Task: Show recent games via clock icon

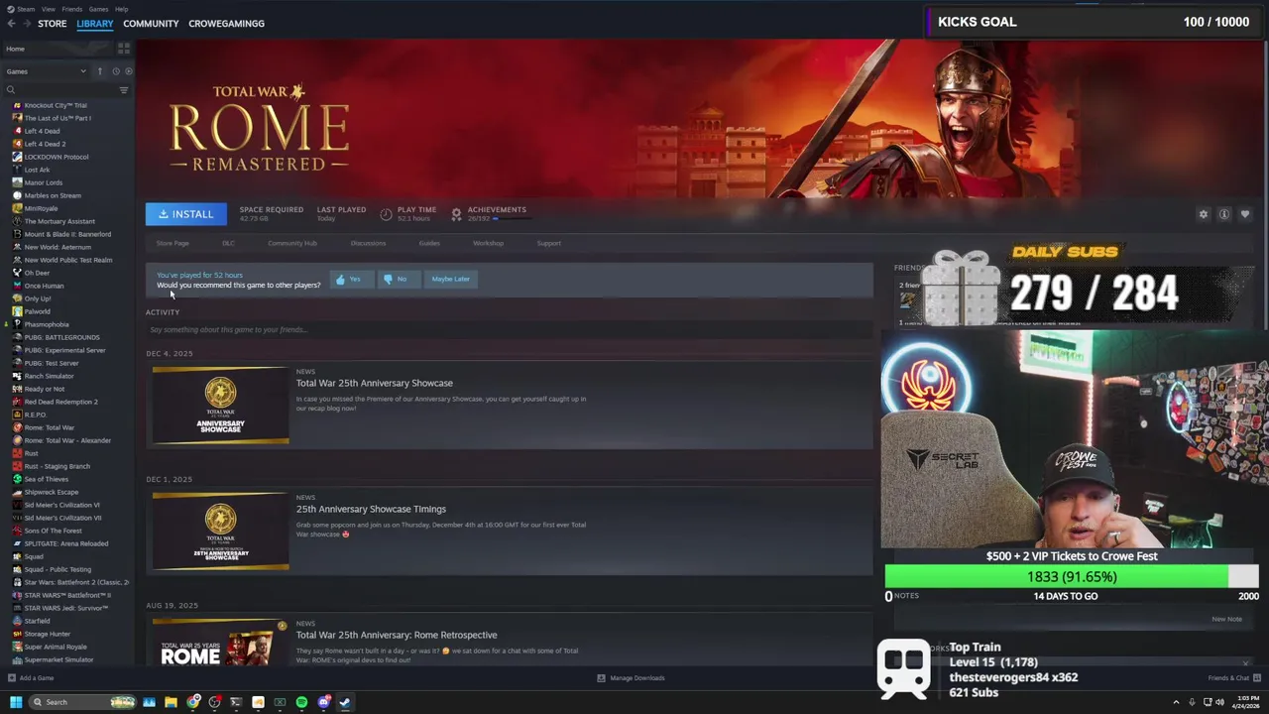Action: pos(115,71)
